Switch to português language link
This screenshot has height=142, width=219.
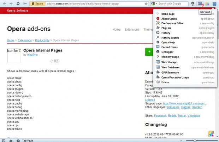pos(173,107)
